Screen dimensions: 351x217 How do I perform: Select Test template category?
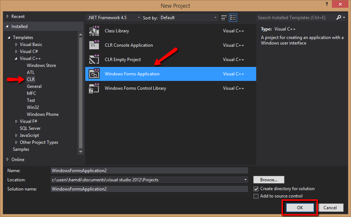31,100
